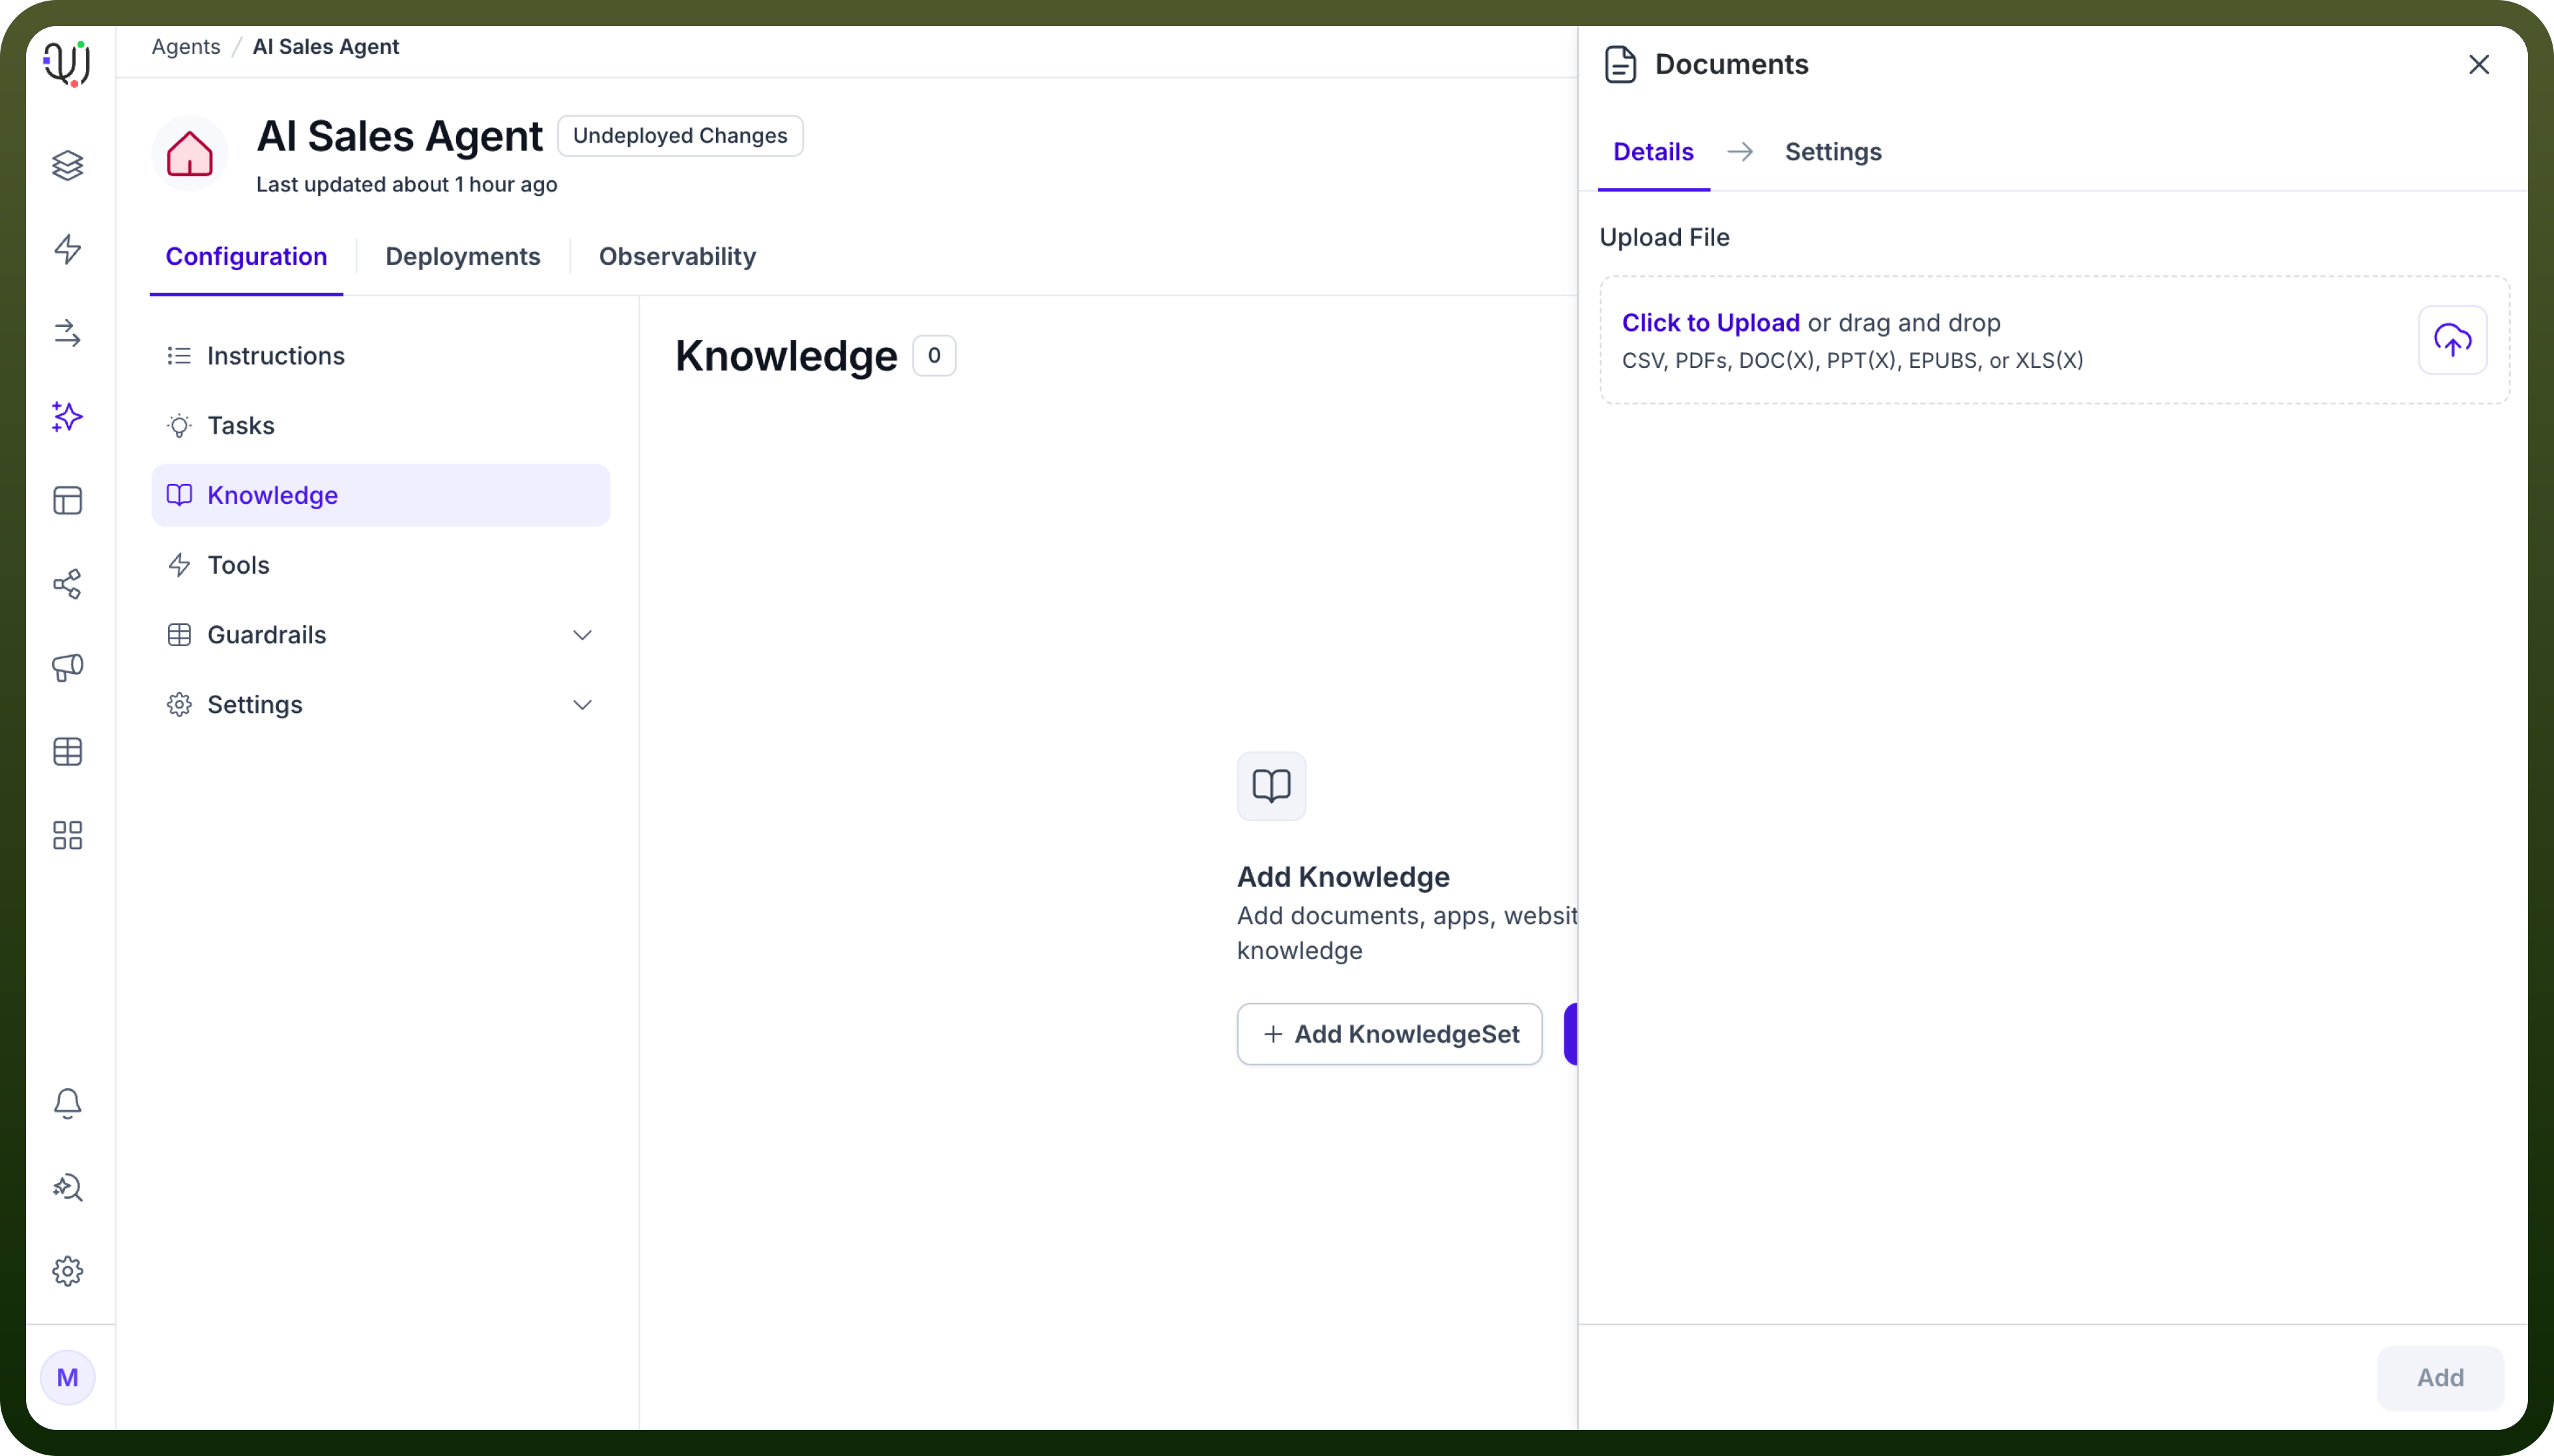Click the share nodes sidebar icon
This screenshot has height=1456, width=2554.
coord(67,584)
